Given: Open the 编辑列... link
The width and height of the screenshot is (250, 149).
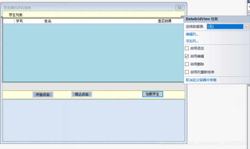Looking at the screenshot, I should [192, 34].
